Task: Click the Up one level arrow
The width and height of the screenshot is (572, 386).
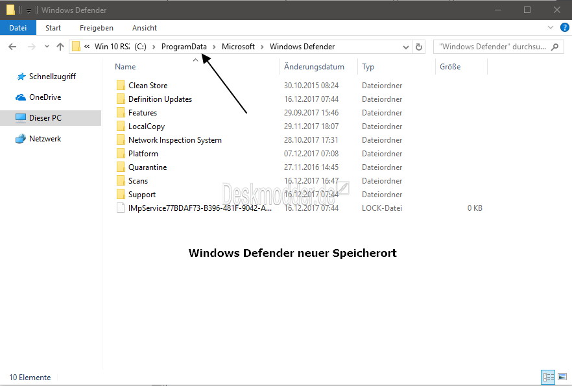Action: [60, 47]
